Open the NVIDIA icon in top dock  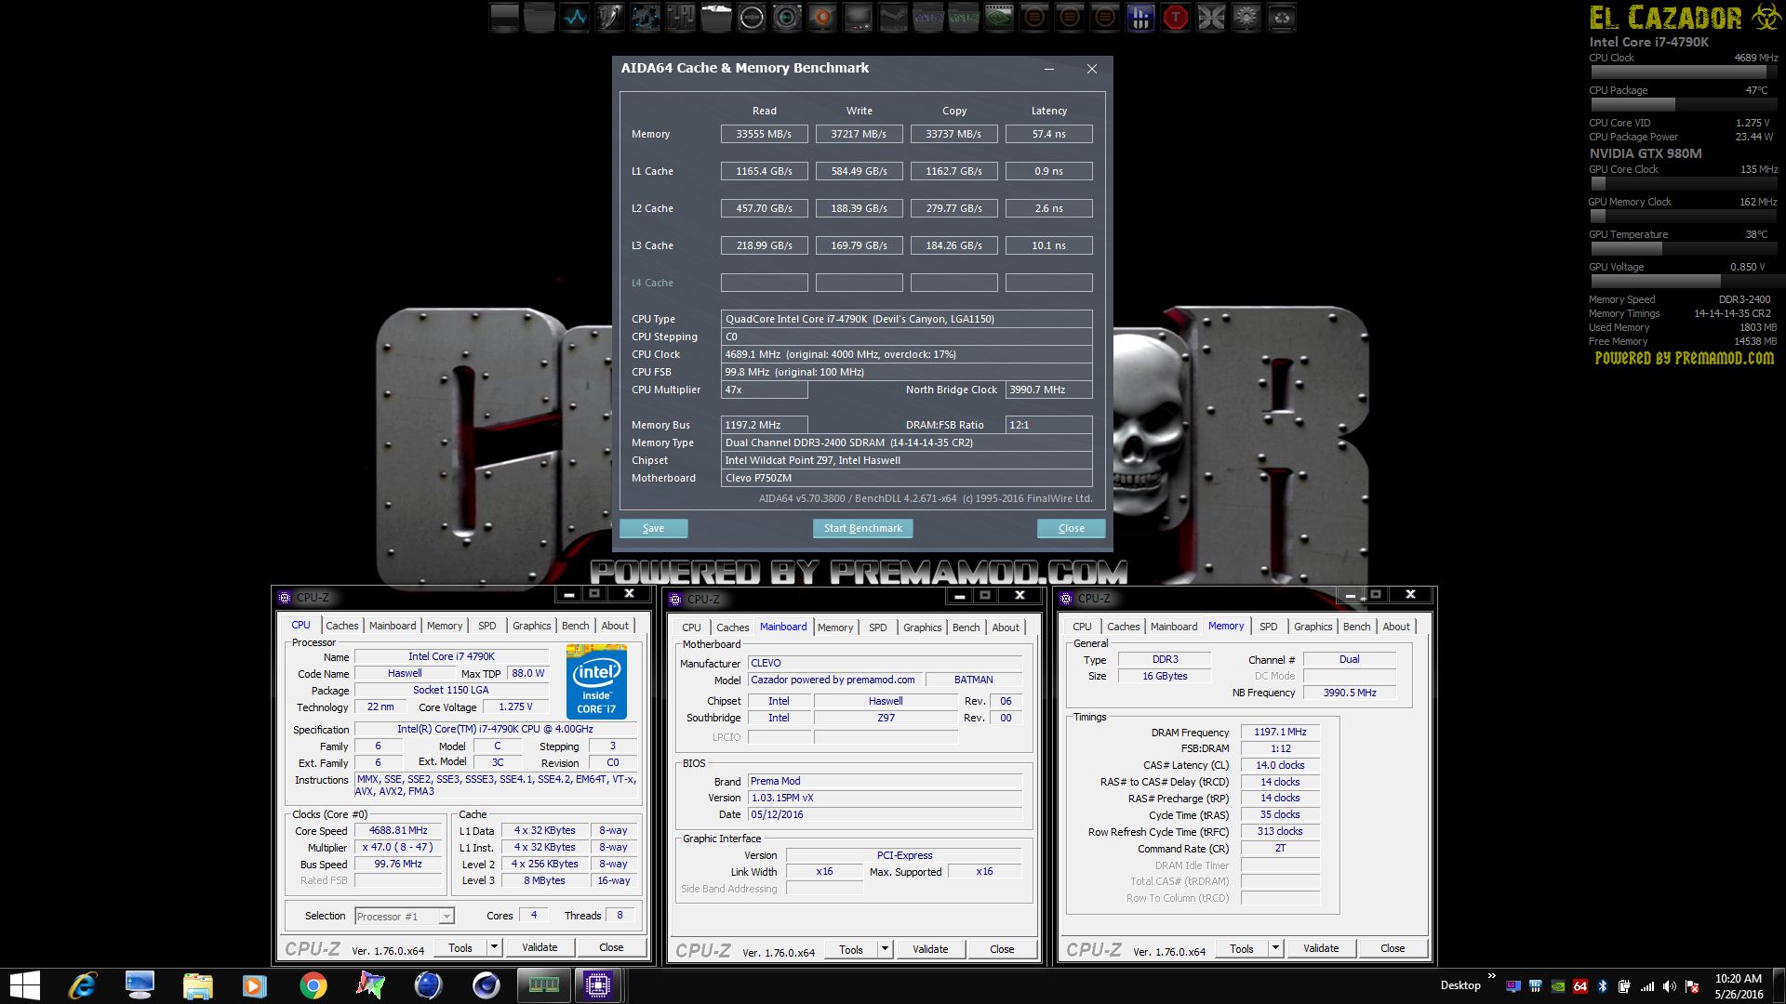999,18
